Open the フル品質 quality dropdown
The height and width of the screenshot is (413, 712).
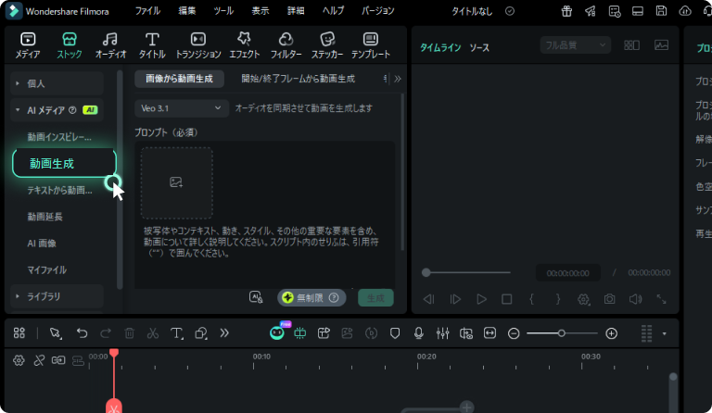(x=576, y=45)
